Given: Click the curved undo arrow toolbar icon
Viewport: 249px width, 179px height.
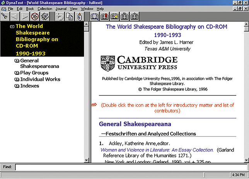Looking at the screenshot, I should (x=60, y=17).
